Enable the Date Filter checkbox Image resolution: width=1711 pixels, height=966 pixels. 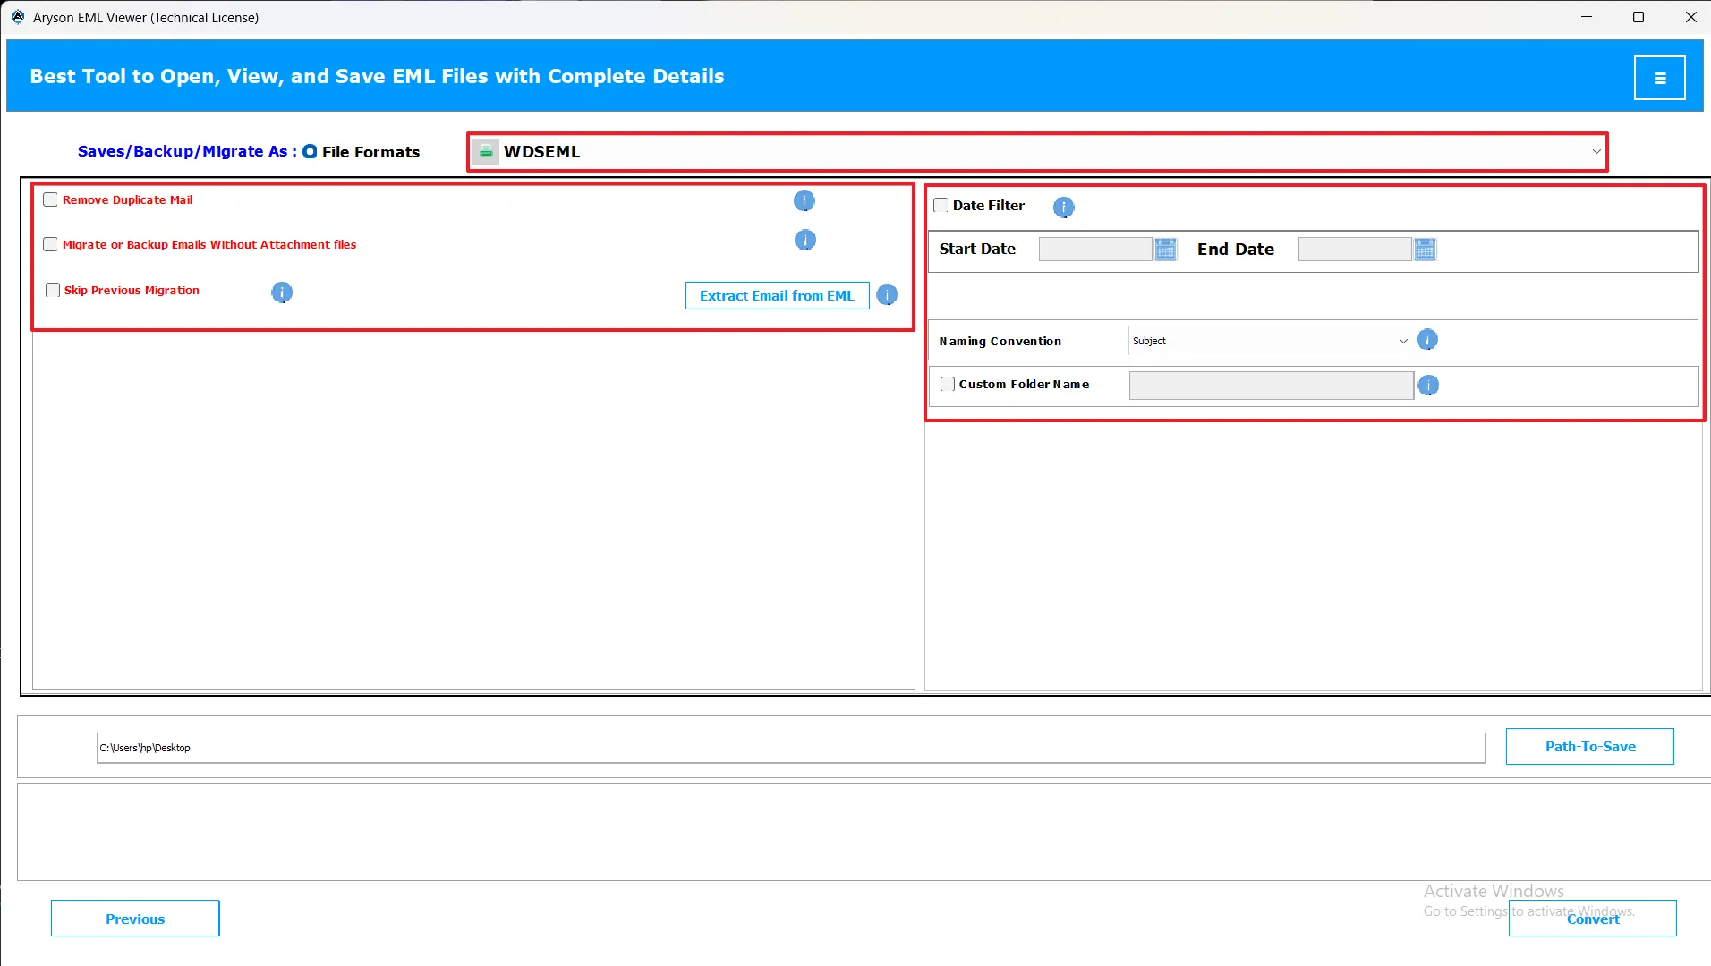coord(941,206)
